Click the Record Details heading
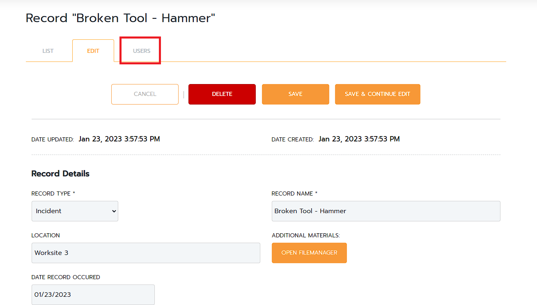Screen dimensions: 537x305 pos(60,173)
